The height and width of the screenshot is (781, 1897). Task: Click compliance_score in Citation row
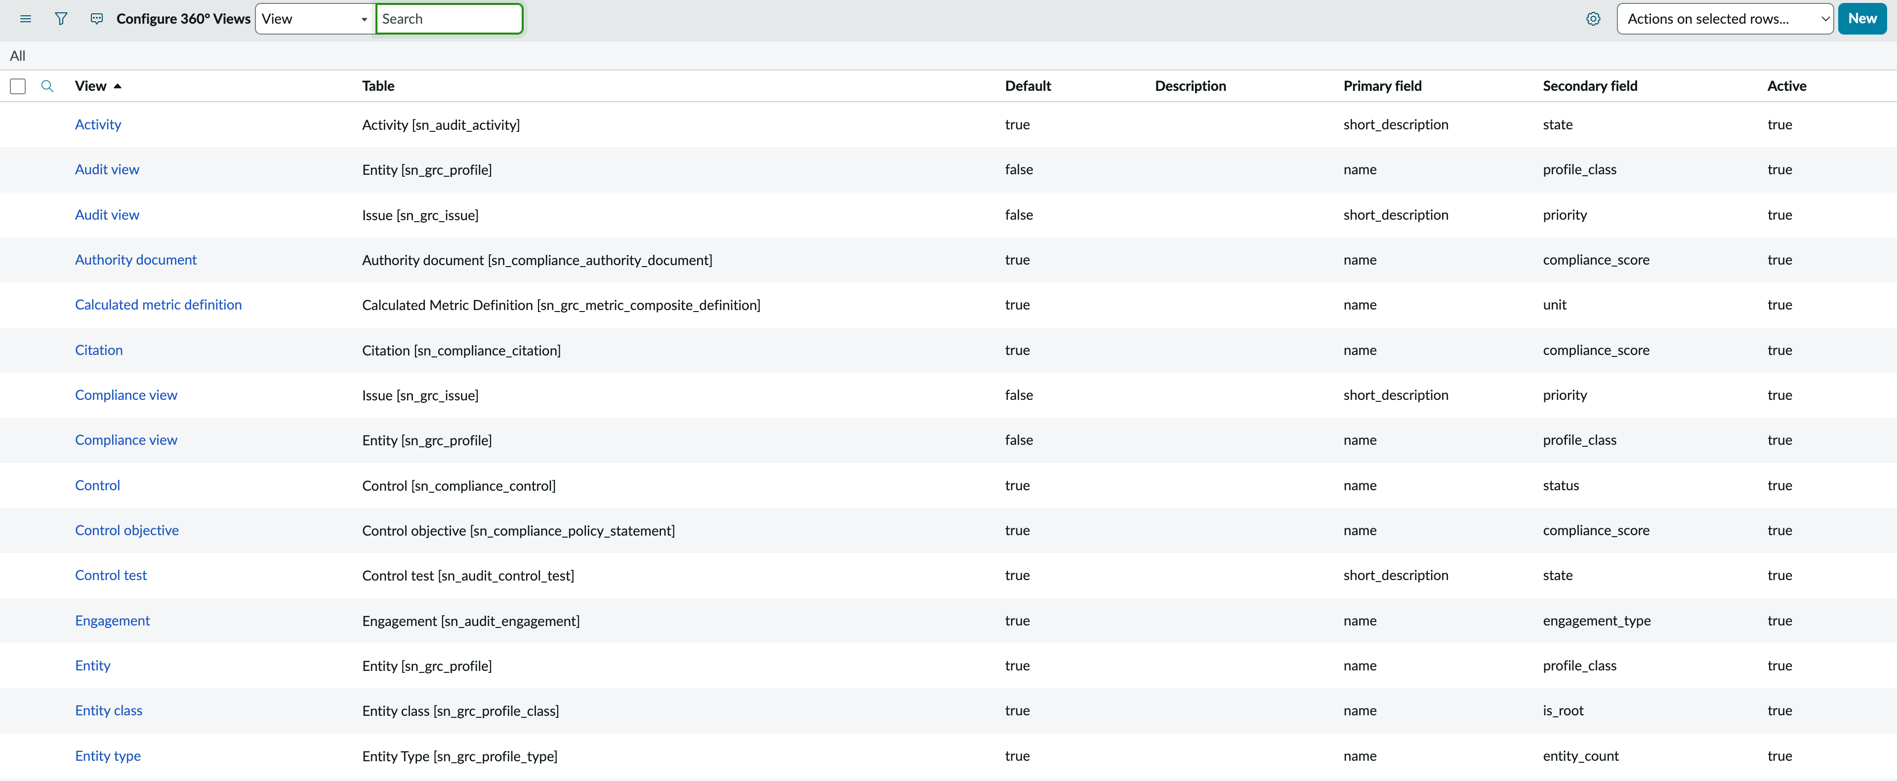(x=1596, y=351)
